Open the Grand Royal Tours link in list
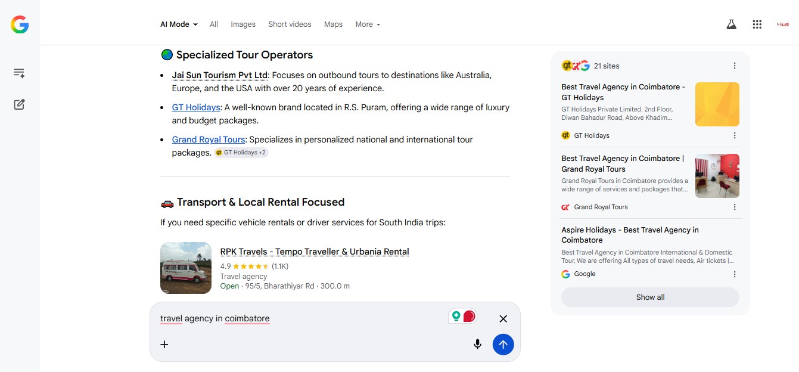Viewport: 799px width, 372px height. pos(209,139)
